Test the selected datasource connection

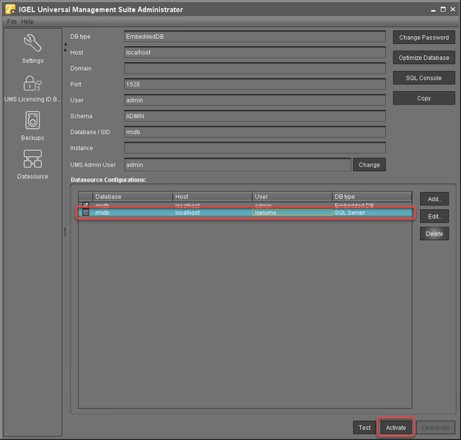[x=364, y=428]
